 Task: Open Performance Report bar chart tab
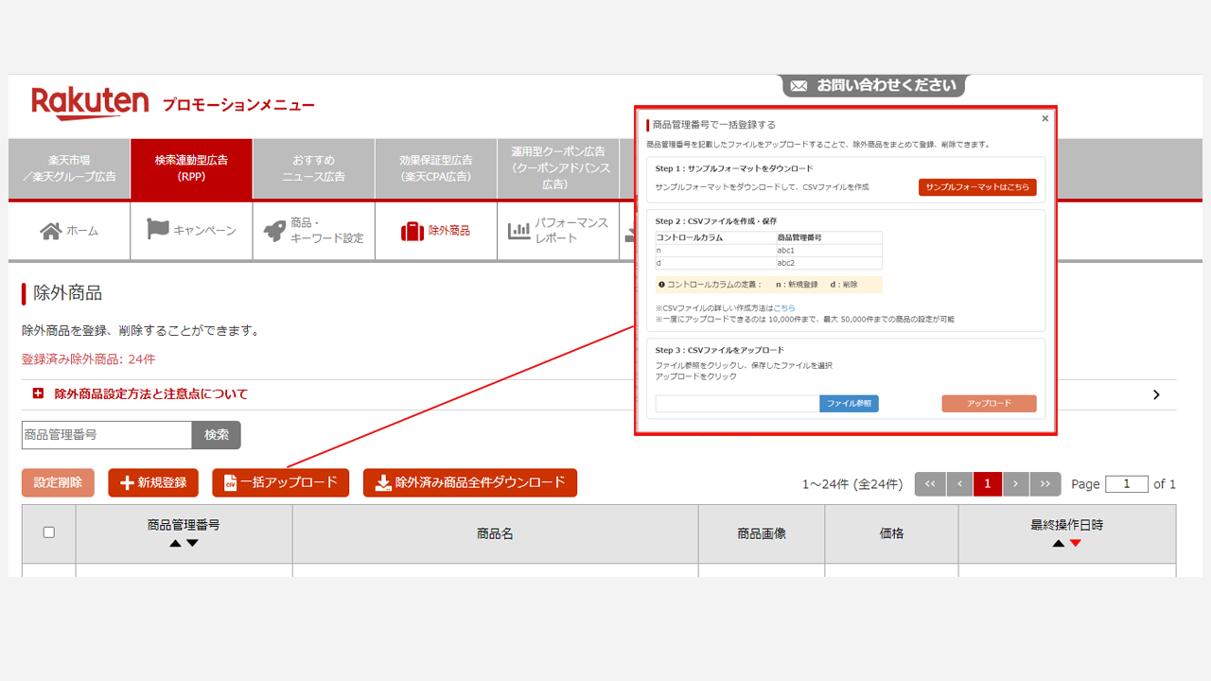(x=558, y=231)
